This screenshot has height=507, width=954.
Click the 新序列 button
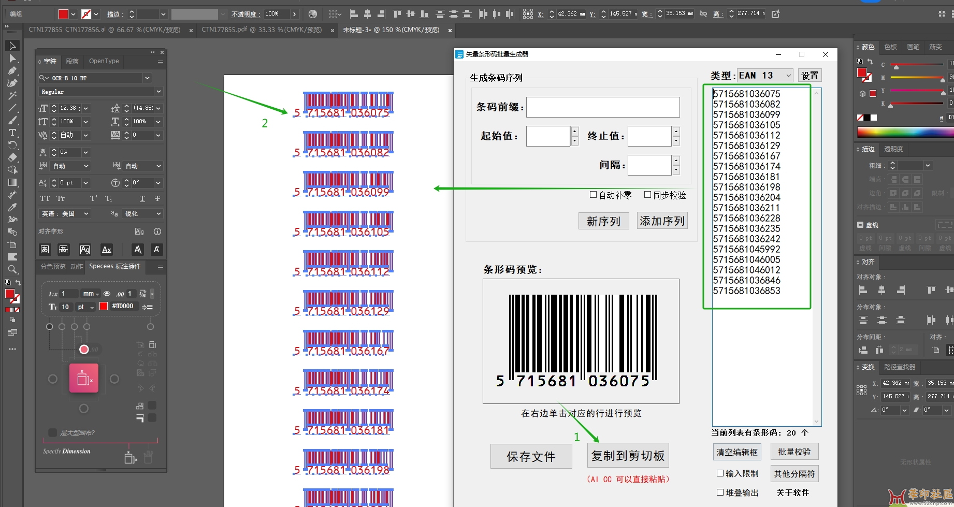tap(603, 221)
